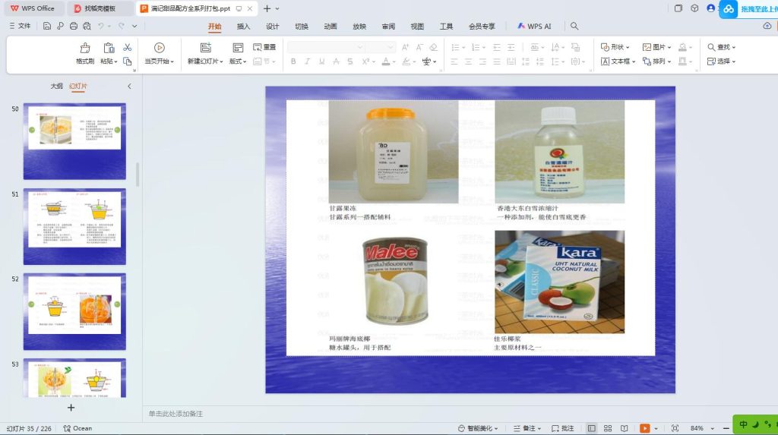The height and width of the screenshot is (435, 778).
Task: Click 批注 comments button
Action: pos(563,428)
